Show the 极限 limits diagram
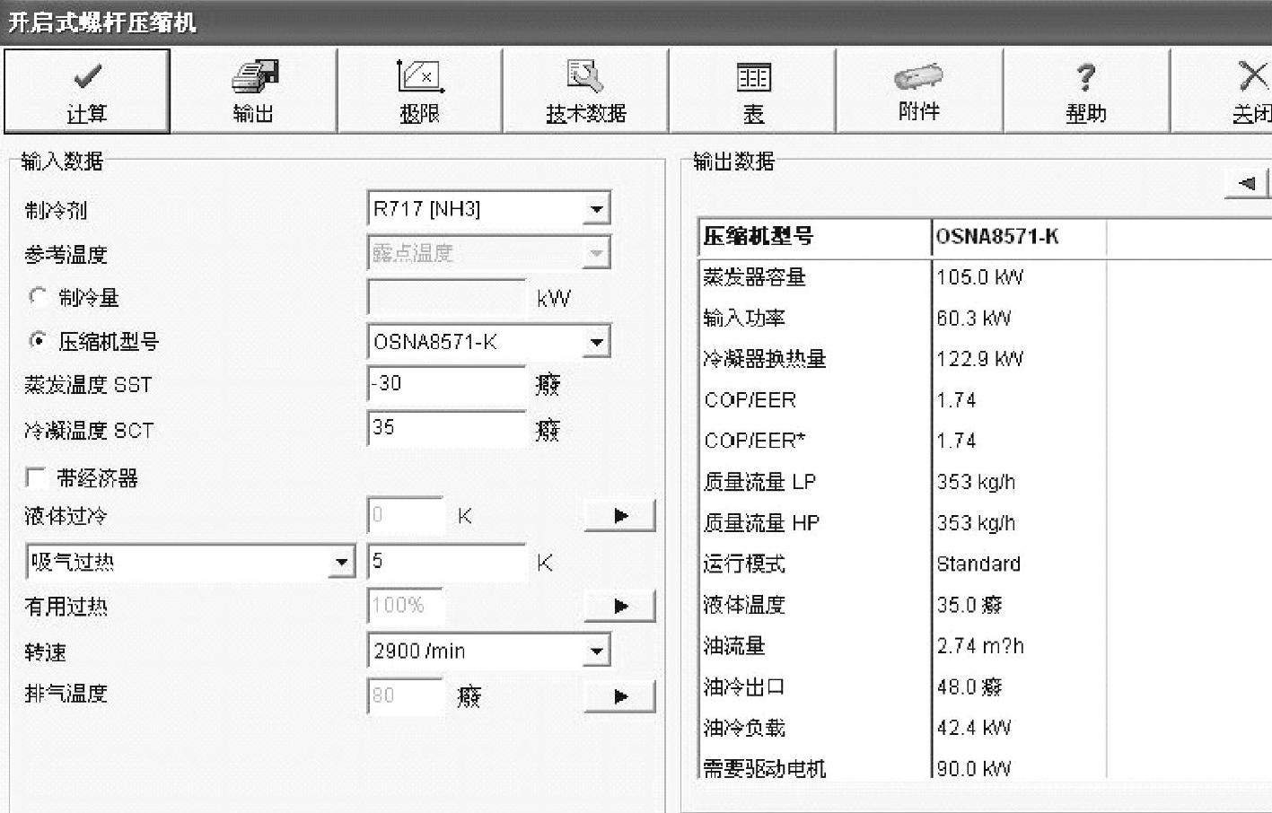 (419, 92)
